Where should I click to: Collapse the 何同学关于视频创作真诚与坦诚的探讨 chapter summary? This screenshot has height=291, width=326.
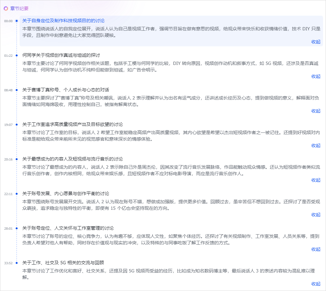[316, 76]
